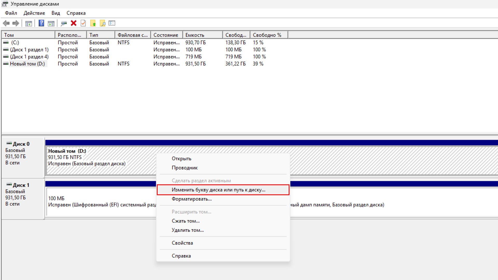Open 'Свойства' from the context menu
Image resolution: width=498 pixels, height=280 pixels.
pyautogui.click(x=182, y=243)
